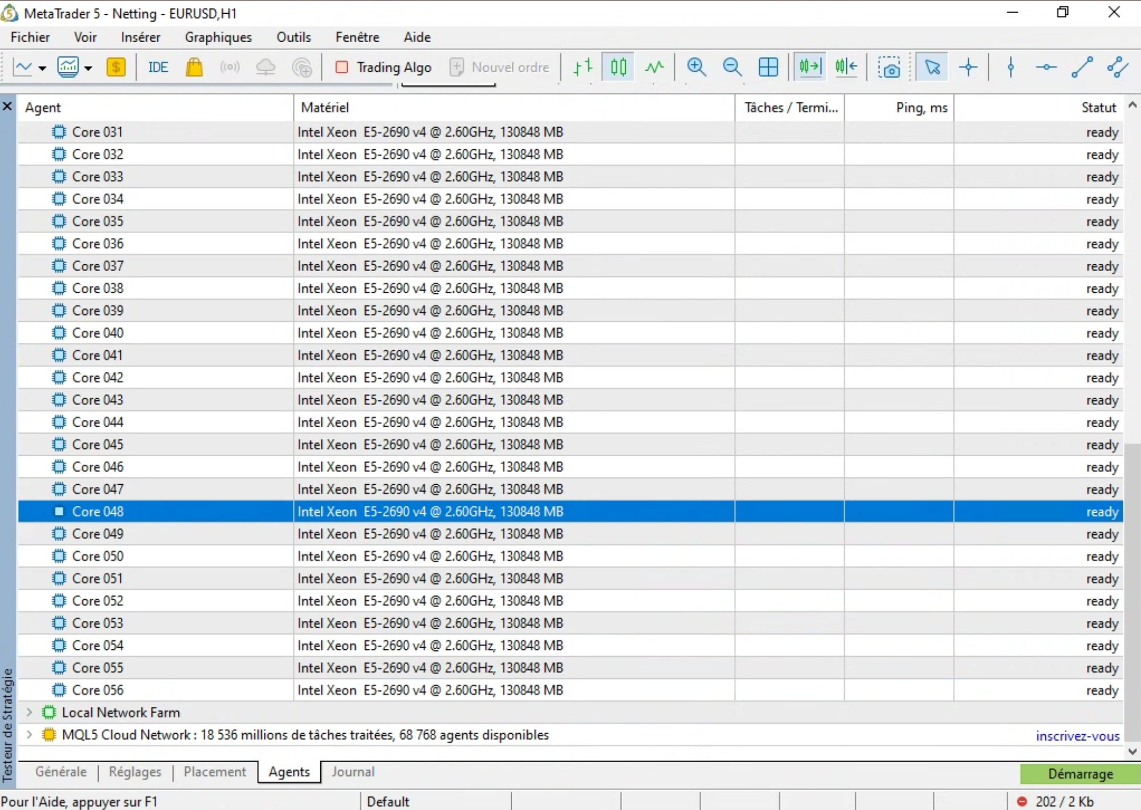Zoom in on the chart
Image resolution: width=1141 pixels, height=810 pixels.
point(696,67)
